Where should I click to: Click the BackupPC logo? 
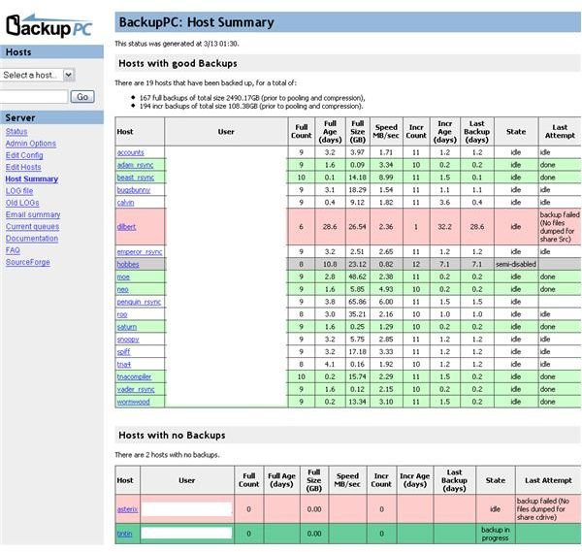[48, 26]
